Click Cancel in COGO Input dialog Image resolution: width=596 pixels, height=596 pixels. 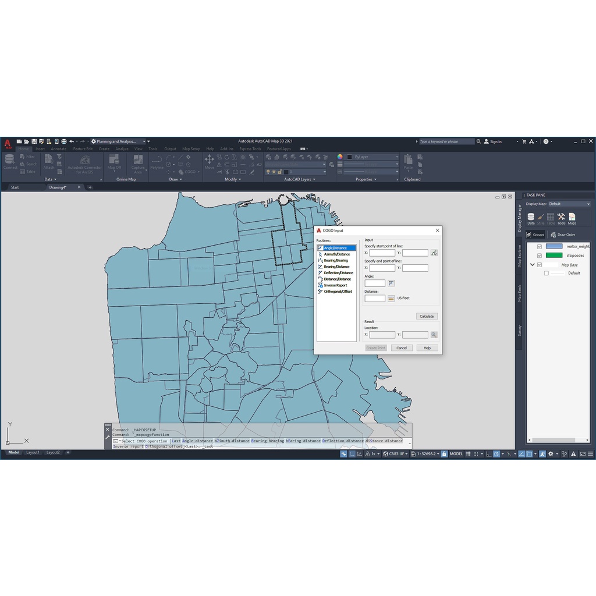[x=402, y=348]
